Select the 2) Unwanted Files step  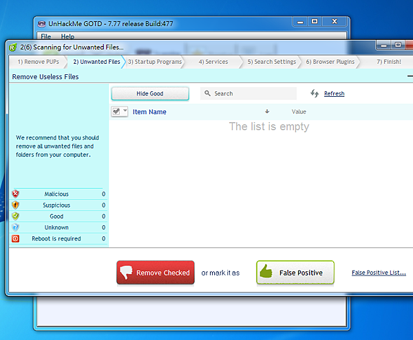coord(96,62)
